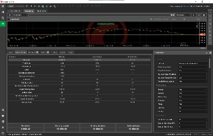Open the Enable Debug Logging dropdown
213x136 pixels.
193,81
